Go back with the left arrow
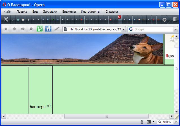Screen dimensions: 180x126 [14, 29]
